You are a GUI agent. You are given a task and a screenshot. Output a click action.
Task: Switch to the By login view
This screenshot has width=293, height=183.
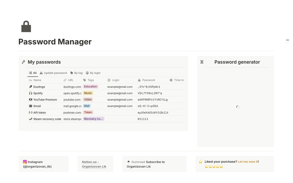[93, 73]
